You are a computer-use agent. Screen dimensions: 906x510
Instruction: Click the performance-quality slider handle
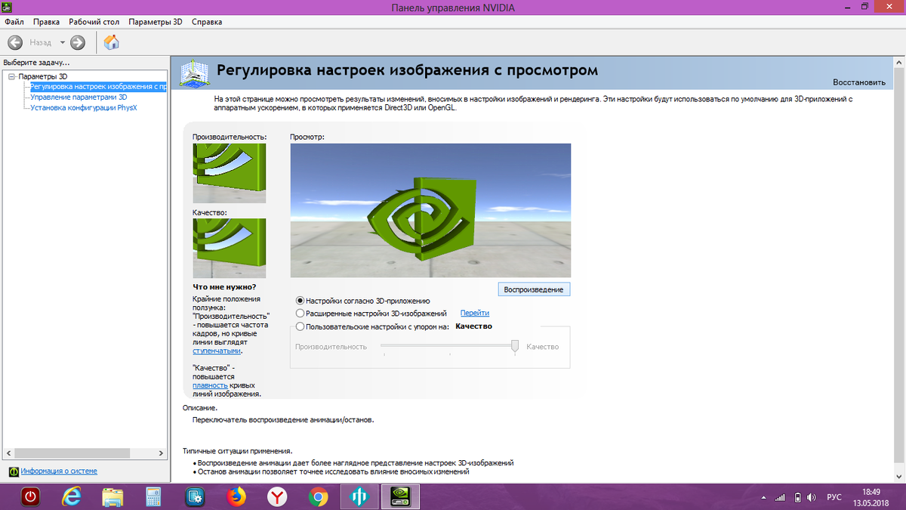click(x=515, y=346)
